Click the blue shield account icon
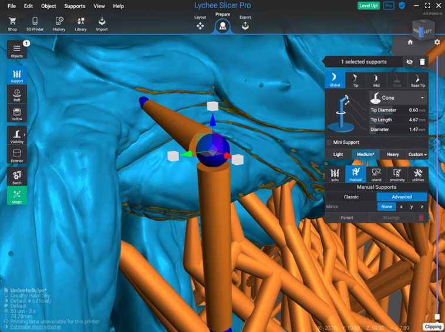 [402, 5]
